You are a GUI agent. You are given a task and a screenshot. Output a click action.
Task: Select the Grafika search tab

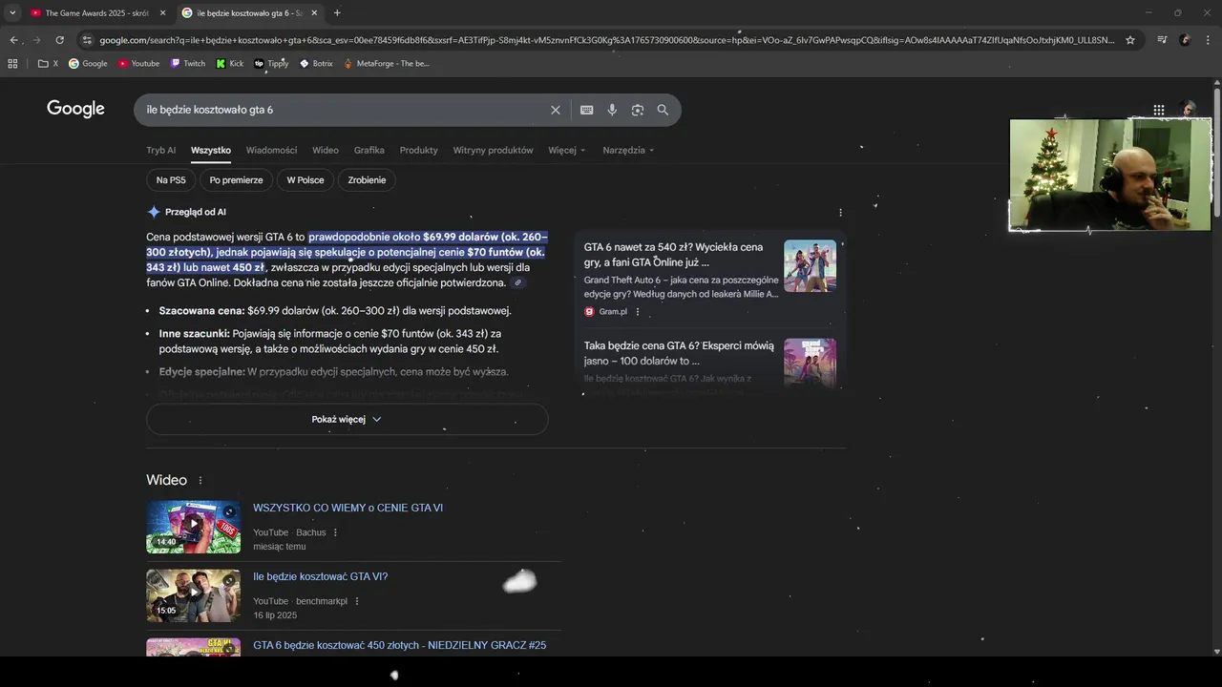369,150
